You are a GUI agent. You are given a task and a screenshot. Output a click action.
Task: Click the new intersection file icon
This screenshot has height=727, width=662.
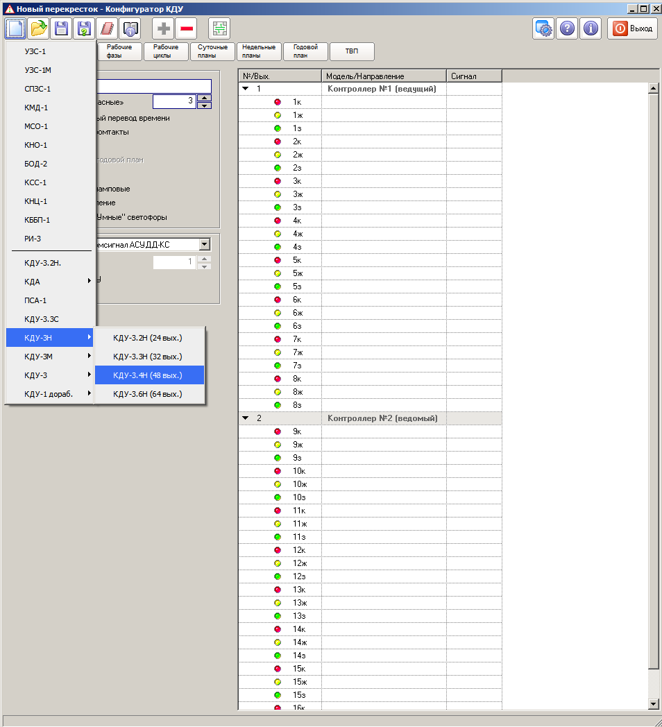tap(15, 28)
